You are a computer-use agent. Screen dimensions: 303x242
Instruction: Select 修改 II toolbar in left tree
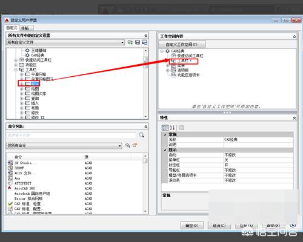[38, 117]
